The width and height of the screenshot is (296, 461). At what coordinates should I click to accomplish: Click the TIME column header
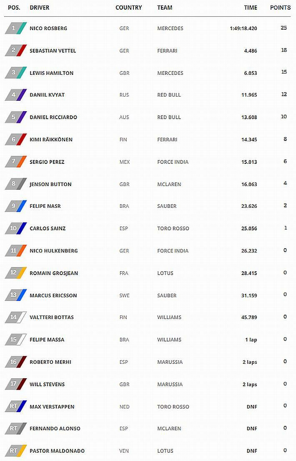[251, 8]
